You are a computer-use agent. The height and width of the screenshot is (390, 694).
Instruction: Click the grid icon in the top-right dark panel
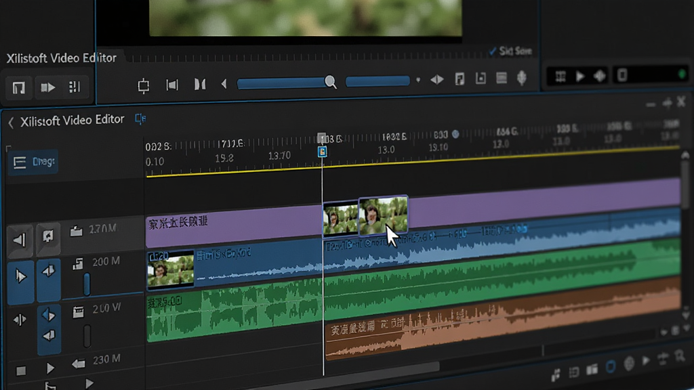pos(560,77)
